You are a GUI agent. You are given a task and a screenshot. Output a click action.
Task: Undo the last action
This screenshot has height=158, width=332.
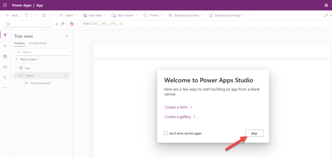coord(27,16)
